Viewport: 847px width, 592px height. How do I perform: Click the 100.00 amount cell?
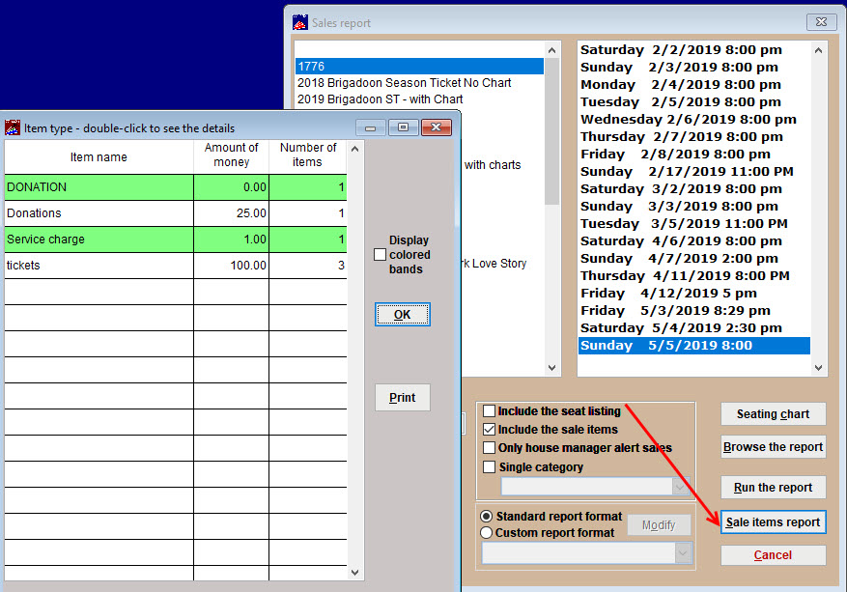tap(231, 266)
